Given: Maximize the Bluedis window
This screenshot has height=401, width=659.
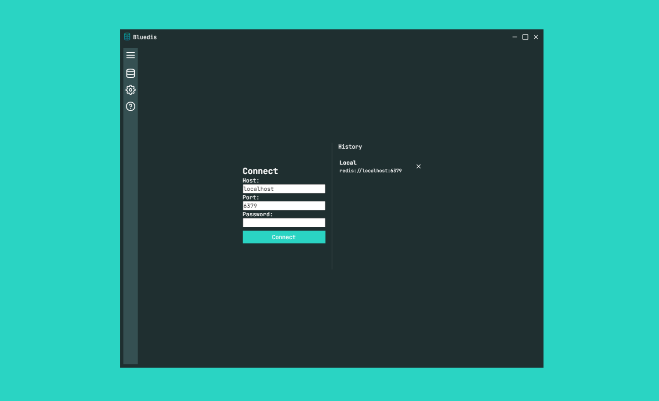Looking at the screenshot, I should coord(525,37).
